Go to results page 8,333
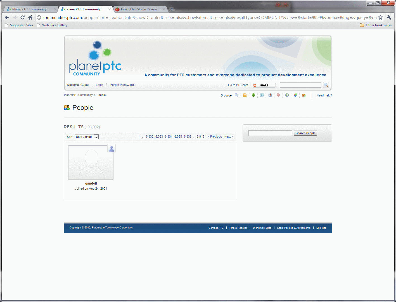This screenshot has height=302, width=396. pos(159,136)
